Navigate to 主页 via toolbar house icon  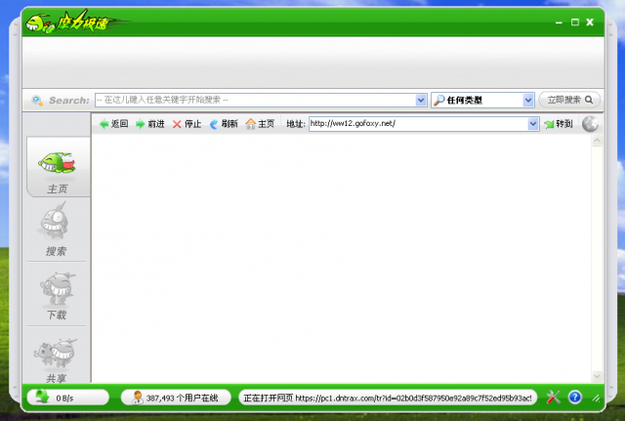coord(260,124)
